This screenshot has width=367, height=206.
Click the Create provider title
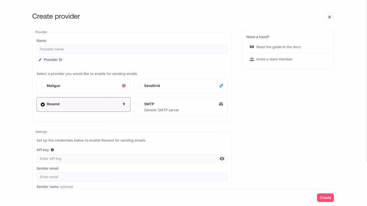point(56,16)
